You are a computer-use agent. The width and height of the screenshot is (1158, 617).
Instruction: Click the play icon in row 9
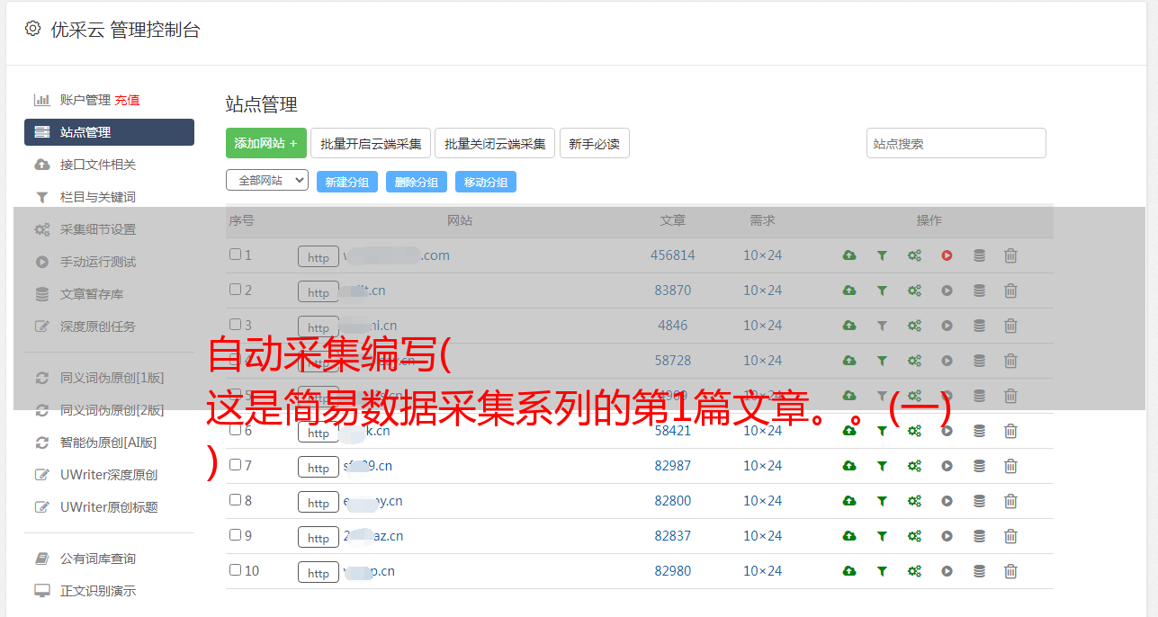[x=947, y=536]
